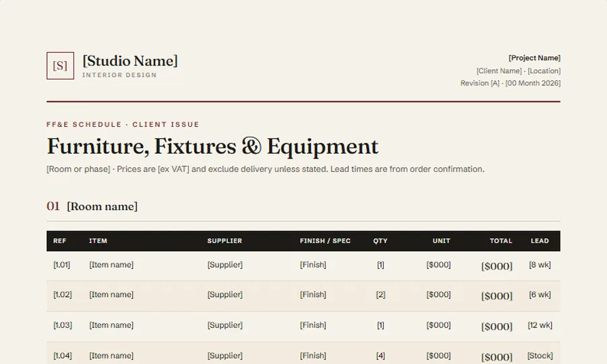Click the SUPPLIER column header

tap(225, 241)
